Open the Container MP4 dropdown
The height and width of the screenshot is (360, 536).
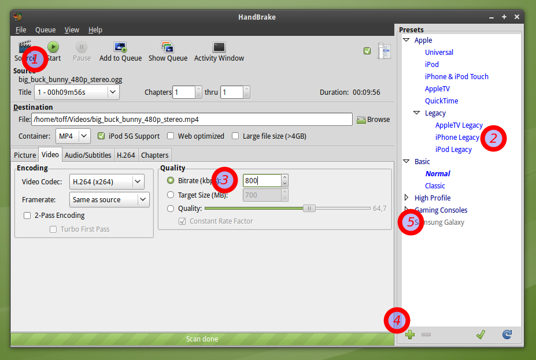click(73, 136)
